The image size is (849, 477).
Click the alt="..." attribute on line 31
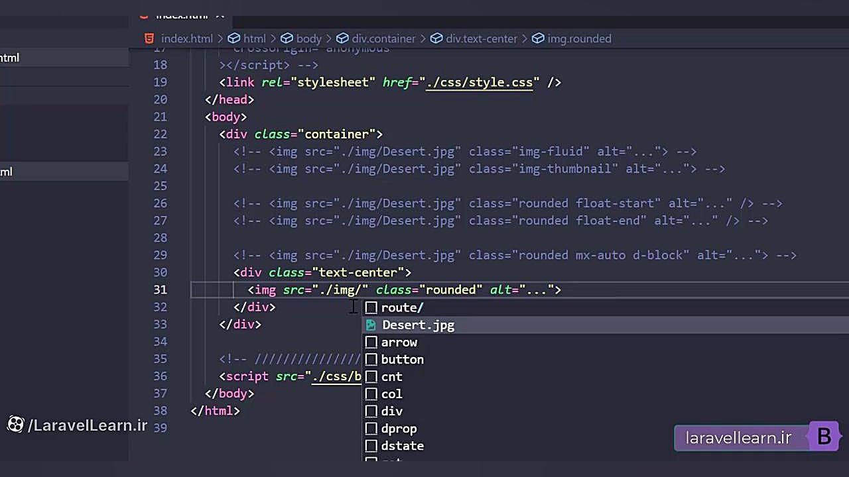coord(522,290)
